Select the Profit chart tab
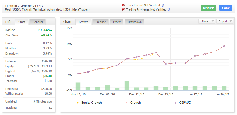The height and width of the screenshot is (115, 237). (x=117, y=22)
